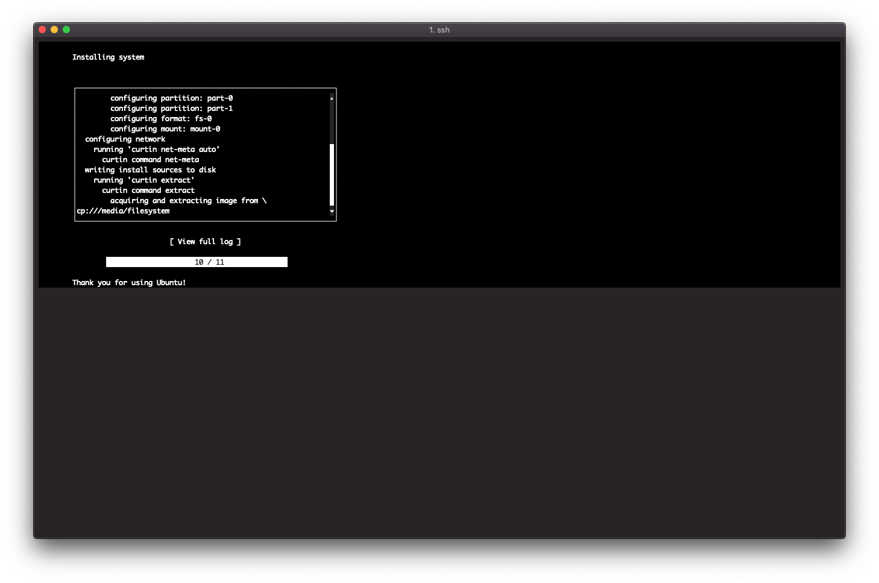The width and height of the screenshot is (879, 583).
Task: Click the 10 / 11 install progress bar
Action: [x=197, y=262]
